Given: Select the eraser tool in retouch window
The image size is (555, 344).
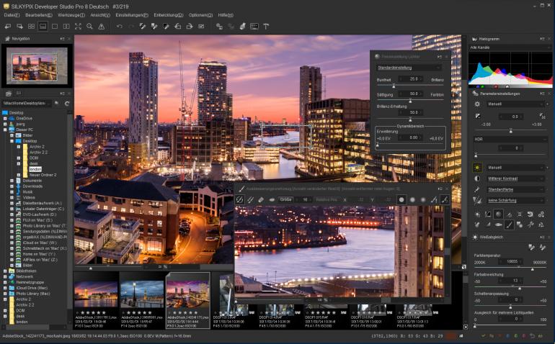Looking at the screenshot, I should [261, 200].
